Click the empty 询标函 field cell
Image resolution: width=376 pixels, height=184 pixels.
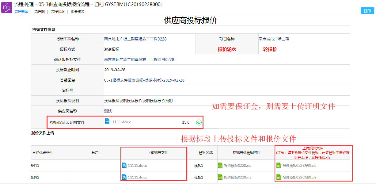tap(227, 90)
